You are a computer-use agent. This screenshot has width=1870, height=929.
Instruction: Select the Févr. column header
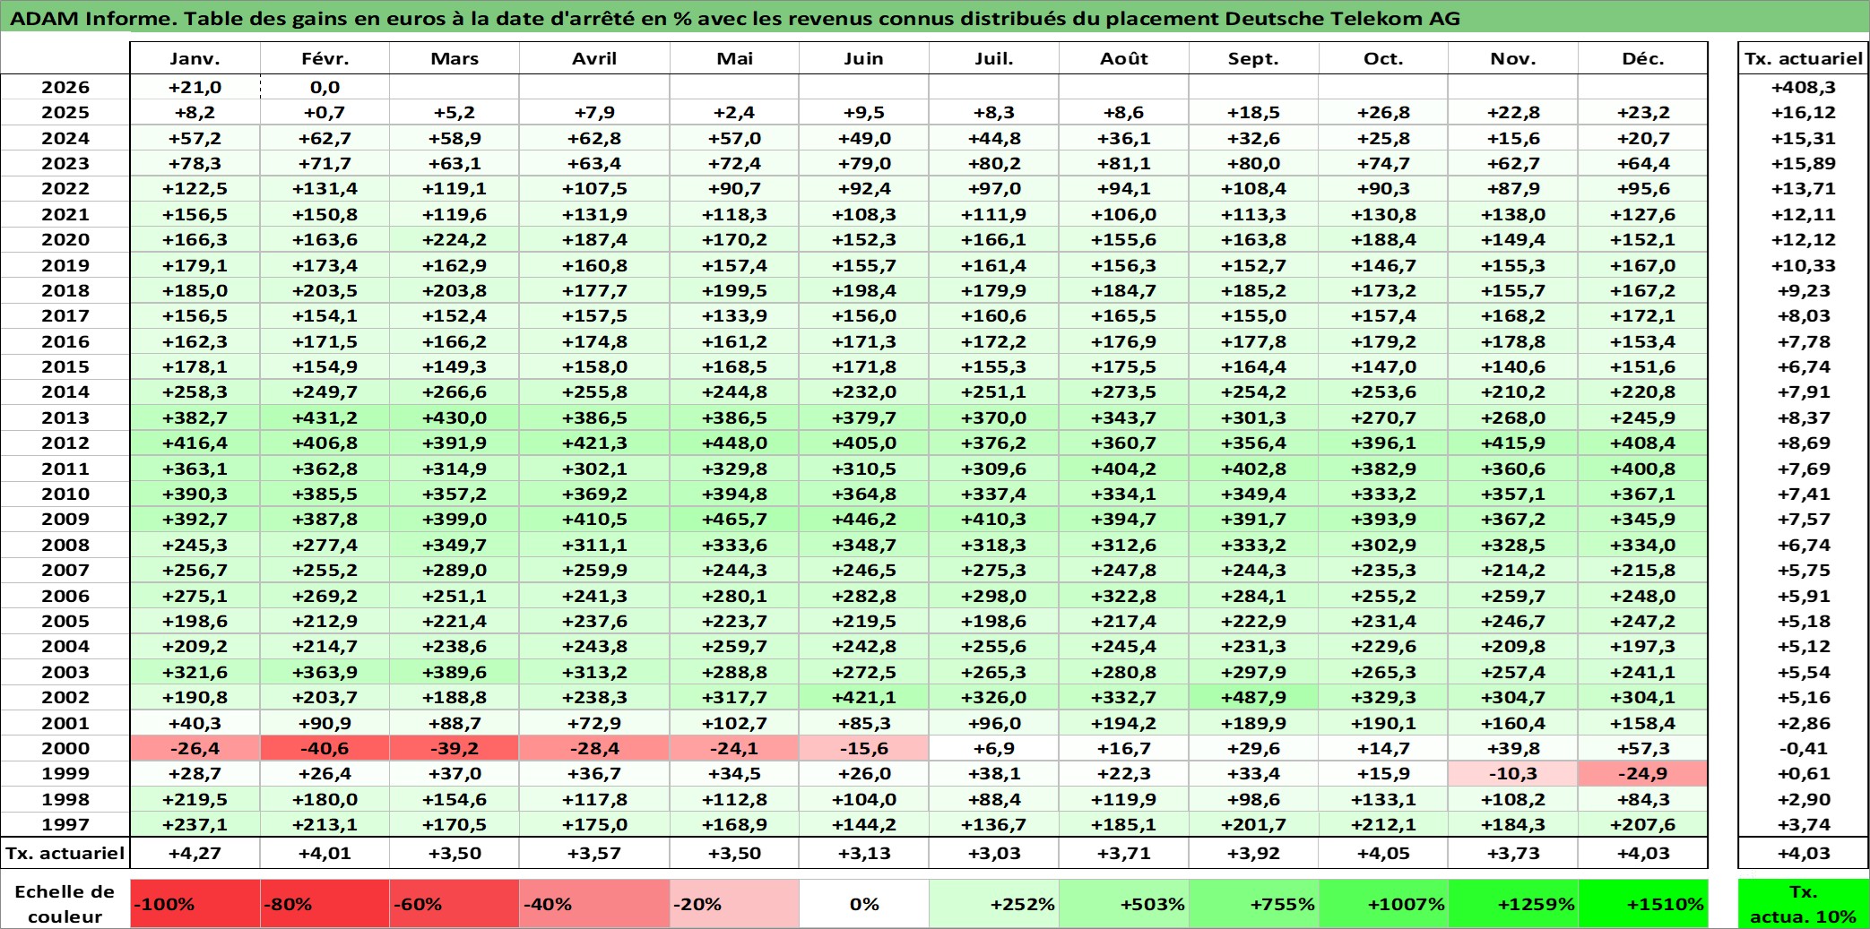(x=325, y=58)
